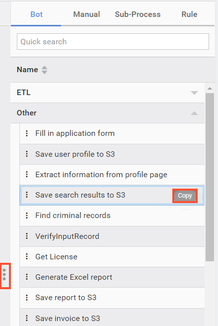The height and width of the screenshot is (326, 218).
Task: Open the Sub-Process tab
Action: (138, 14)
